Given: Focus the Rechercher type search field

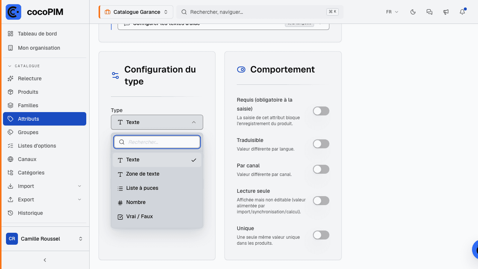Looking at the screenshot, I should point(157,142).
